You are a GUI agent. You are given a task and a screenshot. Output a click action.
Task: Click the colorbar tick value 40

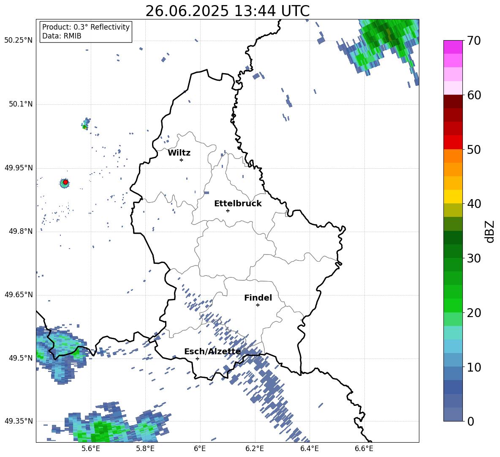(x=474, y=204)
